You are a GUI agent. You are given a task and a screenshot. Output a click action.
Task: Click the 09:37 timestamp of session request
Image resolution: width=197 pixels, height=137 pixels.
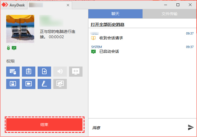point(190,33)
